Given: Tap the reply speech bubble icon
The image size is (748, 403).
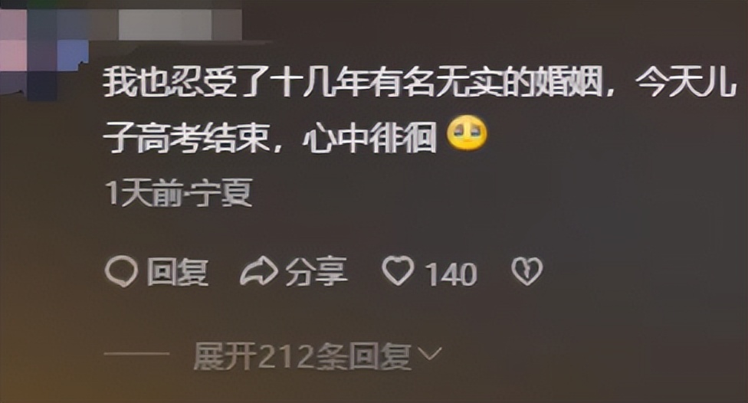Looking at the screenshot, I should click(121, 272).
